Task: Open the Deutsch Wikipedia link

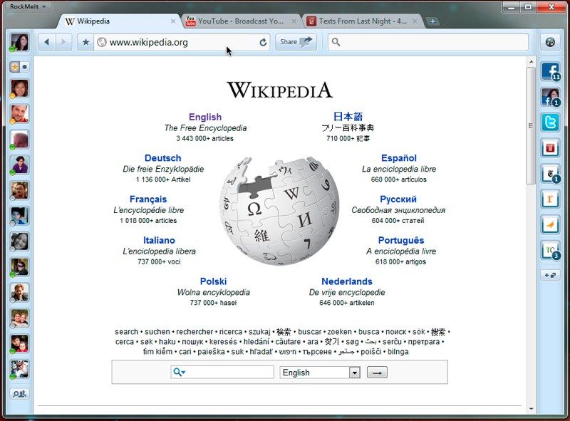Action: [x=163, y=158]
